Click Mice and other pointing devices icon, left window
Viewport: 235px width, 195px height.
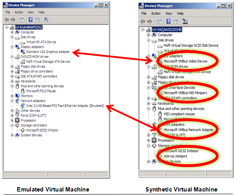17,86
